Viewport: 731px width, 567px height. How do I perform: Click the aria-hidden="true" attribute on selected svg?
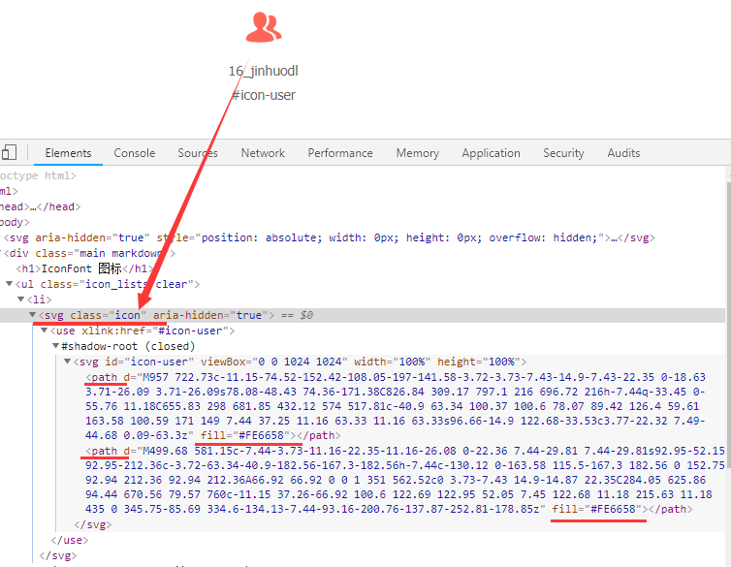pyautogui.click(x=210, y=315)
